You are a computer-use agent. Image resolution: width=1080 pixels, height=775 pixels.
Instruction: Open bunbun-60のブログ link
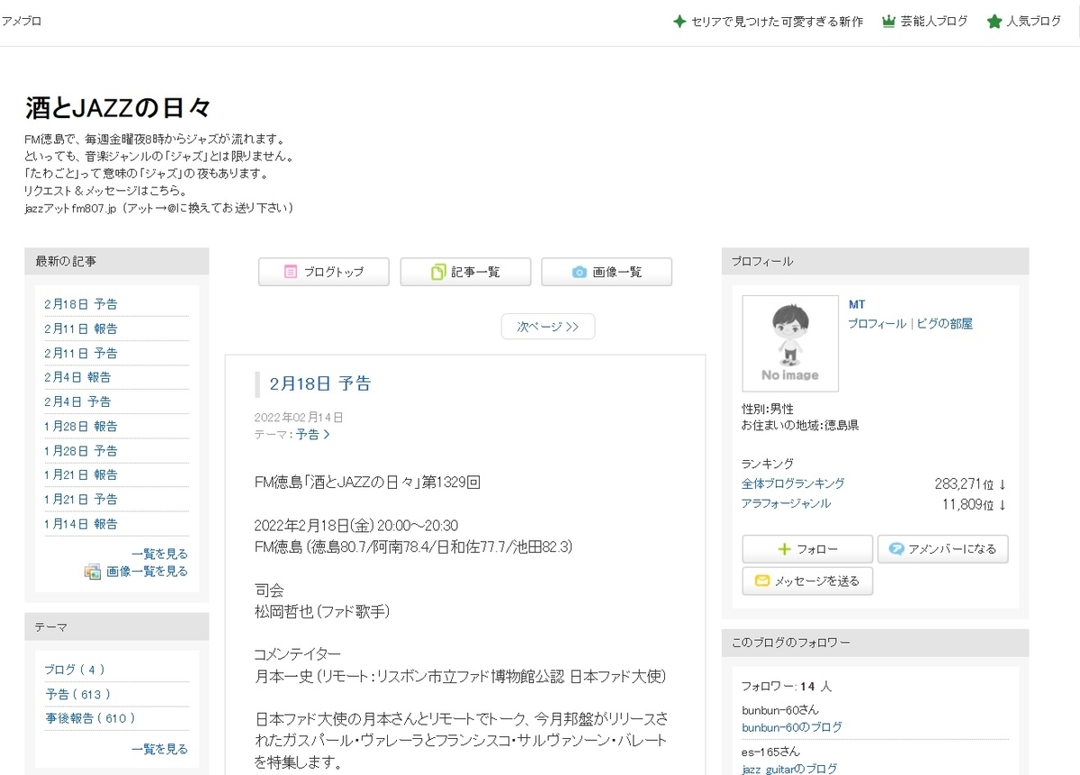(x=792, y=727)
